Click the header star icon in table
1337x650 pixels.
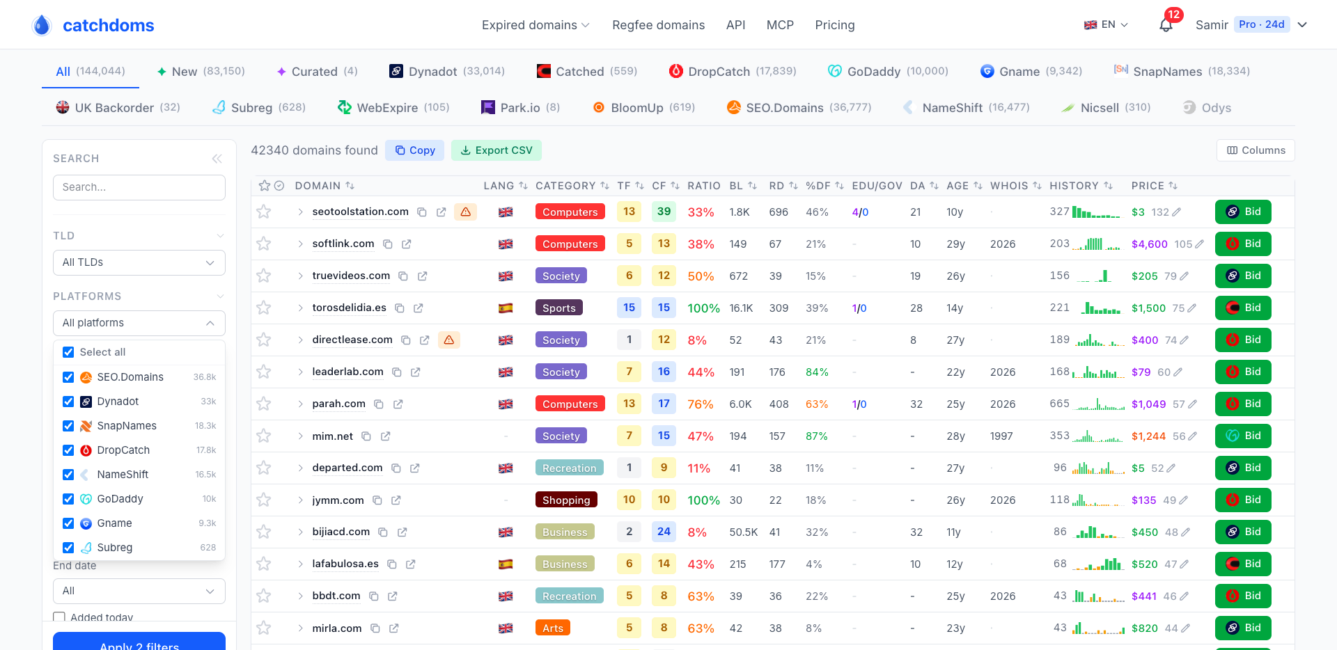tap(264, 186)
